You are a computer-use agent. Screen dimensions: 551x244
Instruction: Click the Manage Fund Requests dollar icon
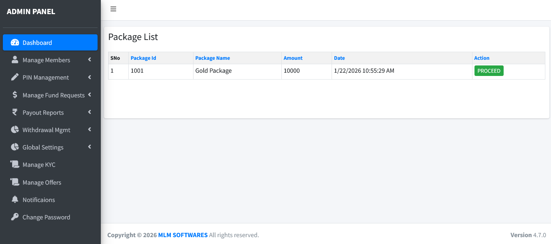pyautogui.click(x=15, y=95)
